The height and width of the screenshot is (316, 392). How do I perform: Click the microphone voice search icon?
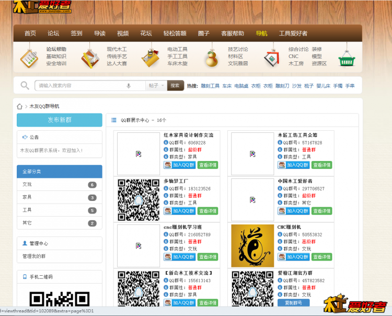pos(129,86)
